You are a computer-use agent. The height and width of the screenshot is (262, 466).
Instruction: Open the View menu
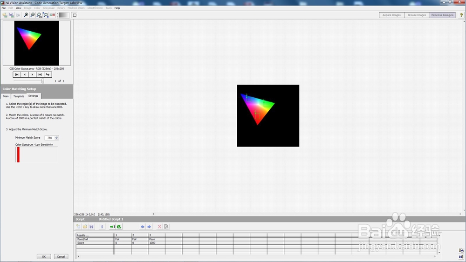[x=19, y=8]
